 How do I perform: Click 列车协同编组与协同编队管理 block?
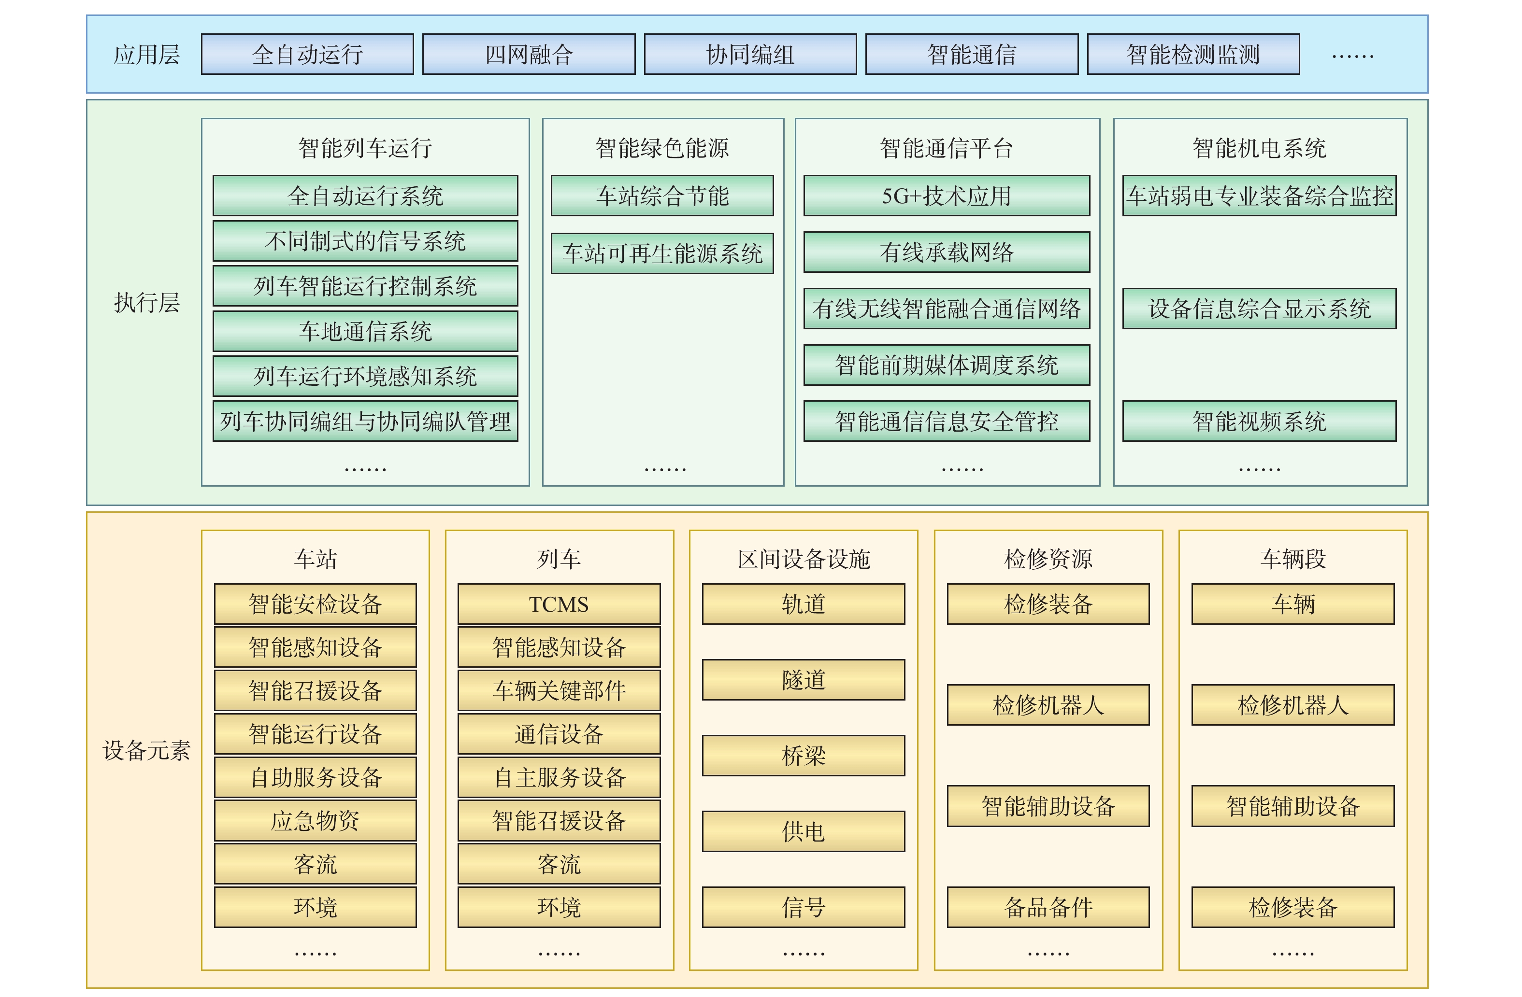click(365, 421)
